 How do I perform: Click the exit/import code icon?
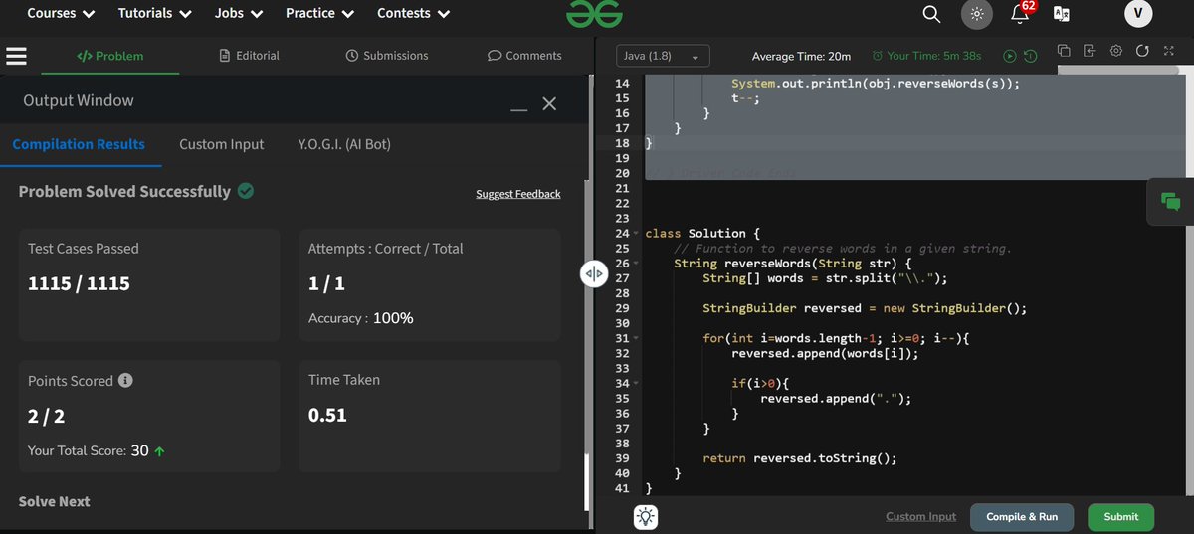pos(1090,51)
